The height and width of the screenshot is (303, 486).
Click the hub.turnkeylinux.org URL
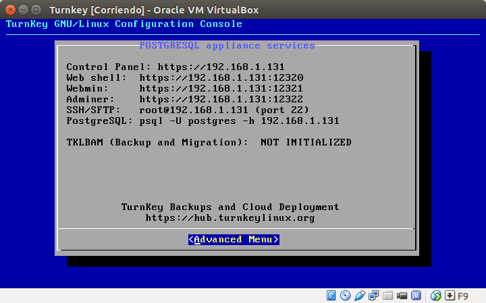click(x=230, y=217)
